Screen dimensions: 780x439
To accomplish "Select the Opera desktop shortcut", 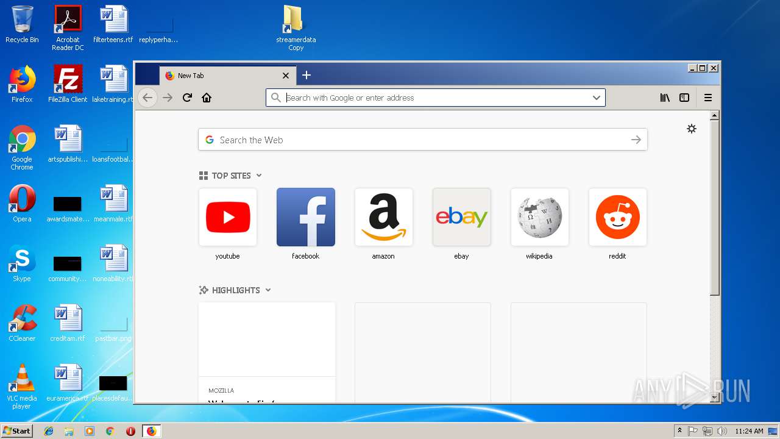I will (x=22, y=204).
